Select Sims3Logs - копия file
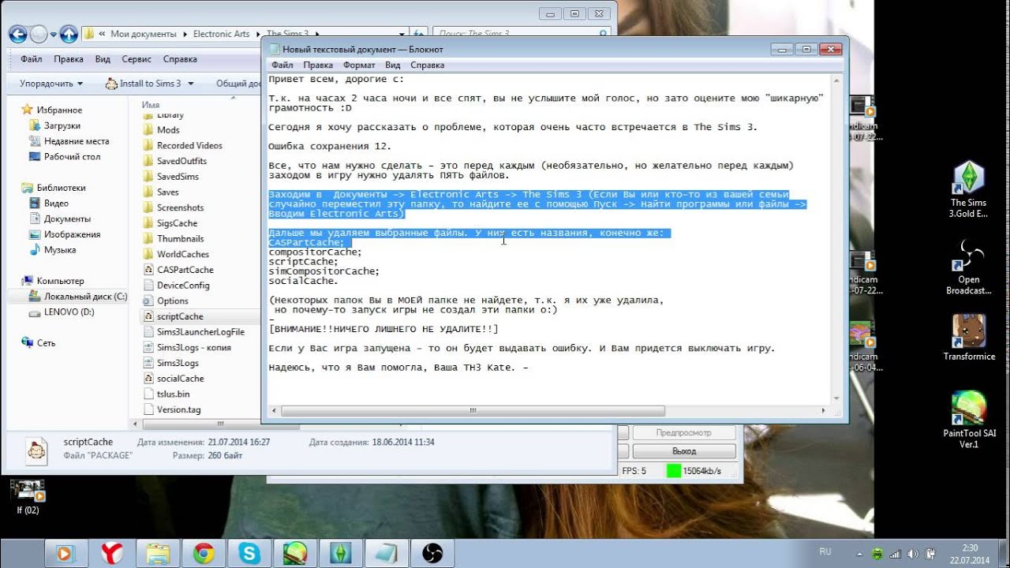This screenshot has width=1010, height=568. click(x=193, y=347)
